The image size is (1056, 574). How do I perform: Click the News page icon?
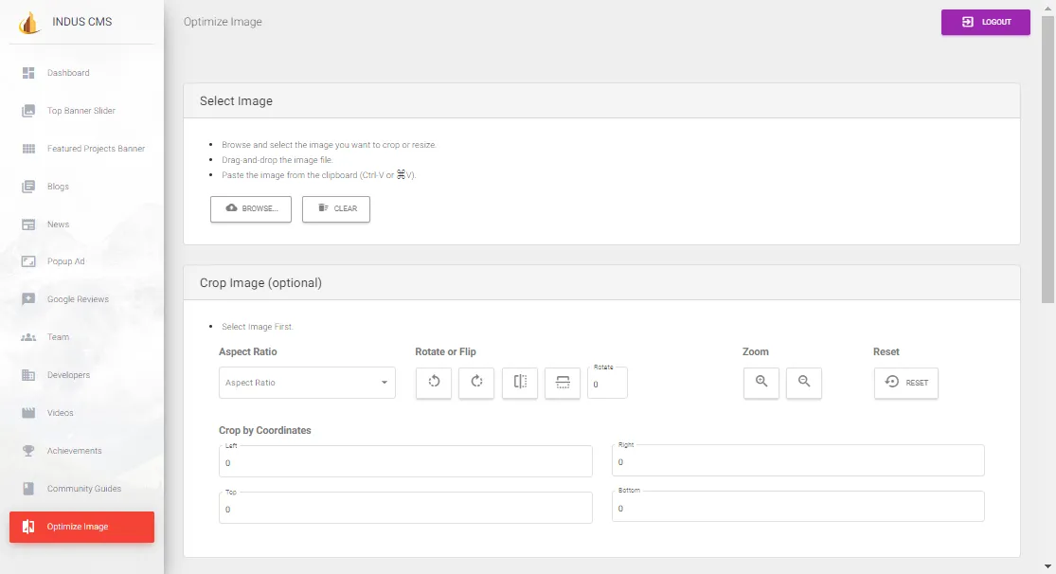[x=28, y=224]
